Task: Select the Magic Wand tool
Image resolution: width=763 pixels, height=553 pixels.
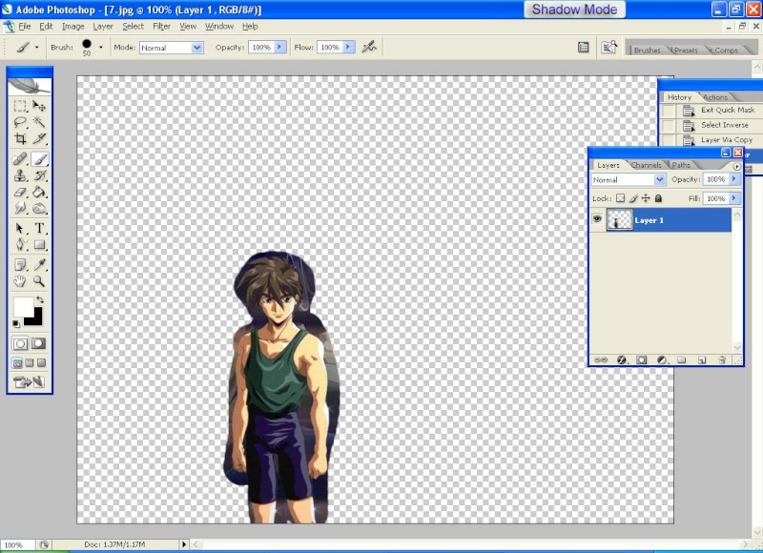Action: [x=39, y=122]
